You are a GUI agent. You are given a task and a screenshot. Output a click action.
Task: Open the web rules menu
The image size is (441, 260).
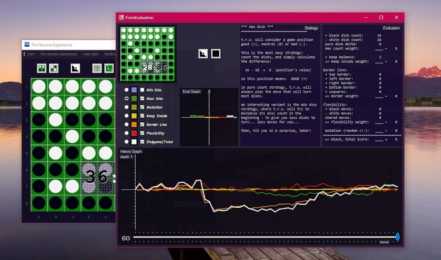point(91,54)
